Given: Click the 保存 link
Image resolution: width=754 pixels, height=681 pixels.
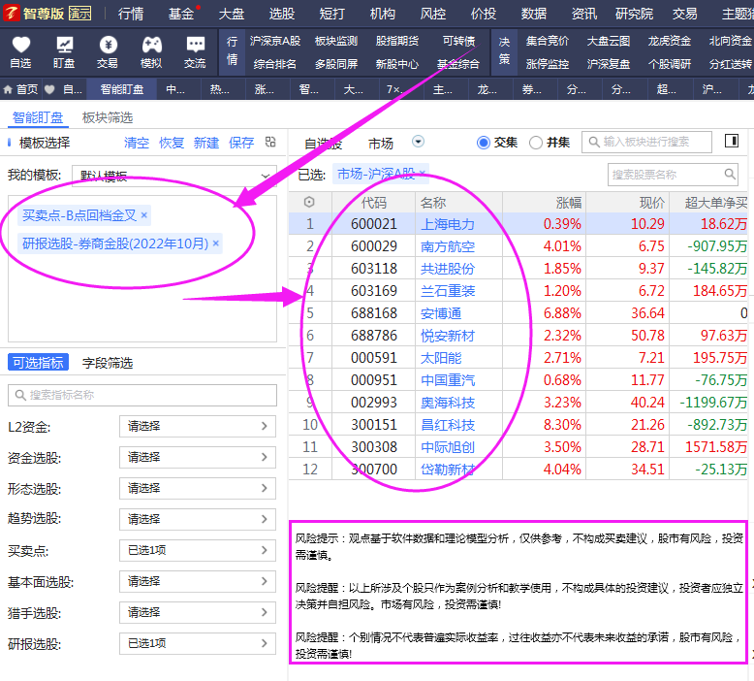Looking at the screenshot, I should pos(241,143).
